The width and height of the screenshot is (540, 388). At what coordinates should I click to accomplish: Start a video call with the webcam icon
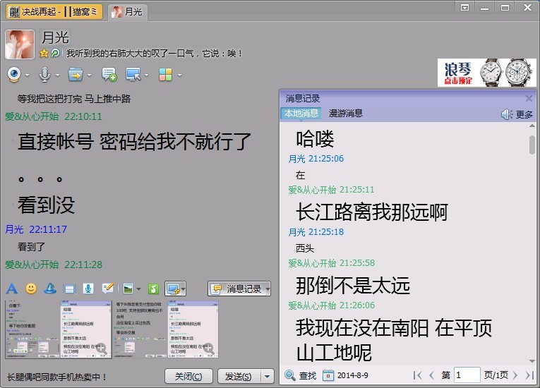[x=14, y=74]
